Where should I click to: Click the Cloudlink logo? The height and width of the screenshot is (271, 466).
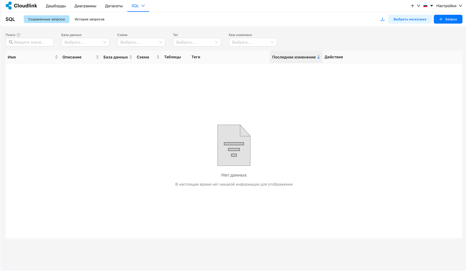[21, 6]
